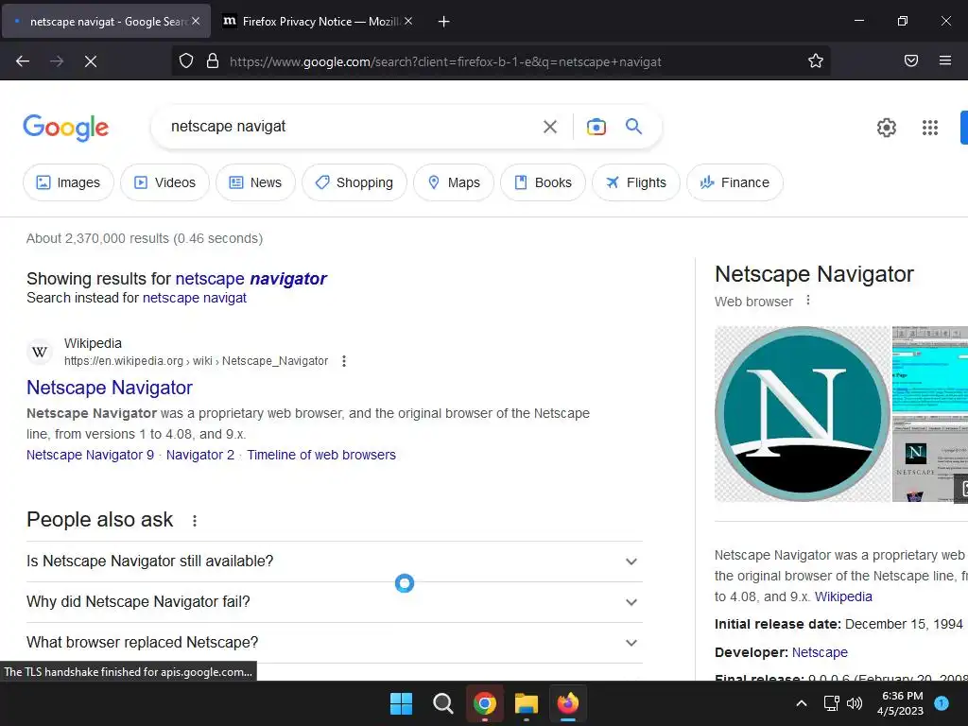The image size is (968, 726).
Task: Expand 'Why did Netscape Navigator fail?'
Action: [x=335, y=602]
